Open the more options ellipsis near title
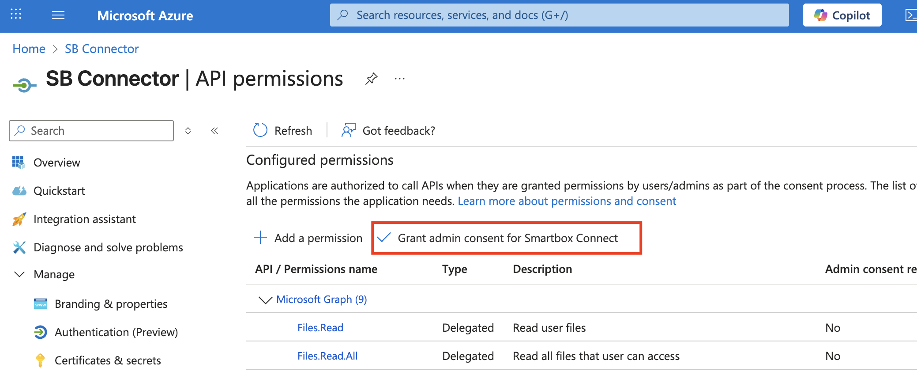The height and width of the screenshot is (379, 917). pos(400,79)
